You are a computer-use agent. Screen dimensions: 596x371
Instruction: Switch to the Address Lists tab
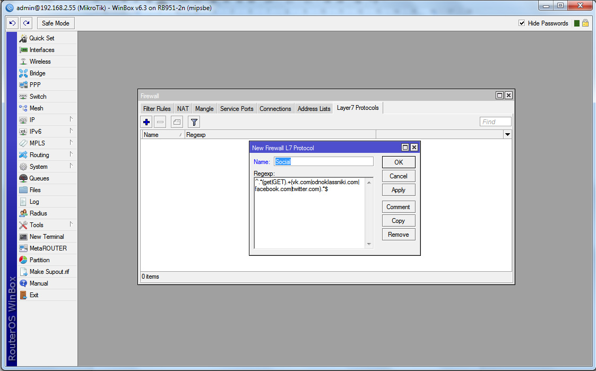[314, 109]
